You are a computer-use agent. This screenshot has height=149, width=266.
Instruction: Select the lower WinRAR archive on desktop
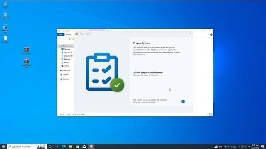[26, 63]
